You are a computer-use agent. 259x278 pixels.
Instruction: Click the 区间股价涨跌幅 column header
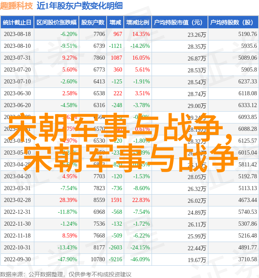tap(56, 22)
